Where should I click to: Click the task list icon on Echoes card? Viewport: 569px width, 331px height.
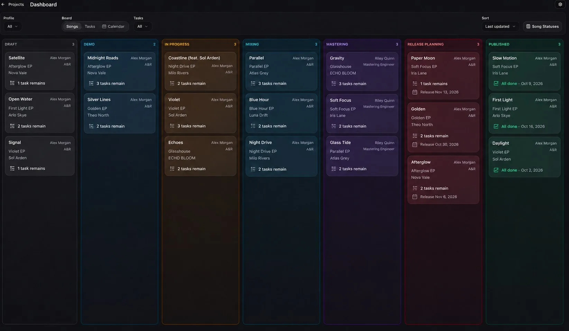[172, 169]
